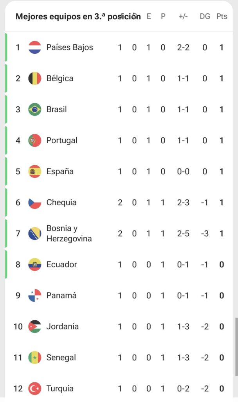Viewport: 238px width, 402px height.
Task: Click the vertical scrollbar thumb
Action: (236, 347)
